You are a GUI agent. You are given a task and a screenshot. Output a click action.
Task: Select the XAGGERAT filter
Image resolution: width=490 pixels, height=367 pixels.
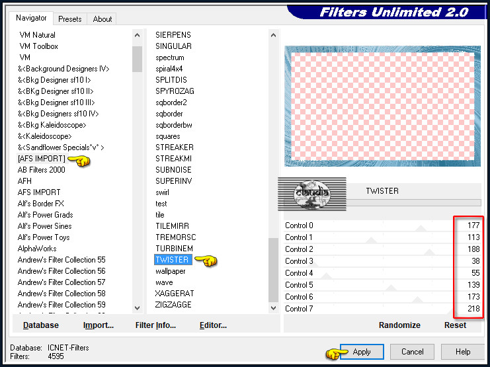coord(175,294)
